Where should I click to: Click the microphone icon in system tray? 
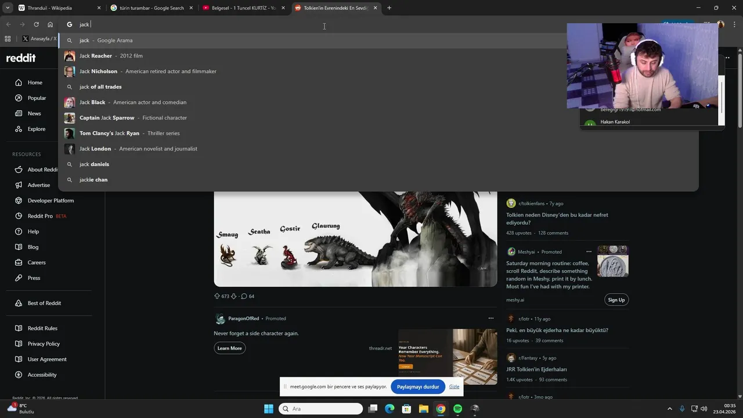(x=682, y=409)
